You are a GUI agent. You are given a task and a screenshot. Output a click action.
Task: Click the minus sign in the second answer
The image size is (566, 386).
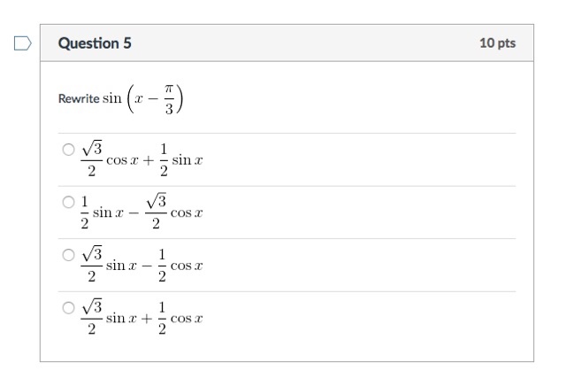pyautogui.click(x=134, y=212)
